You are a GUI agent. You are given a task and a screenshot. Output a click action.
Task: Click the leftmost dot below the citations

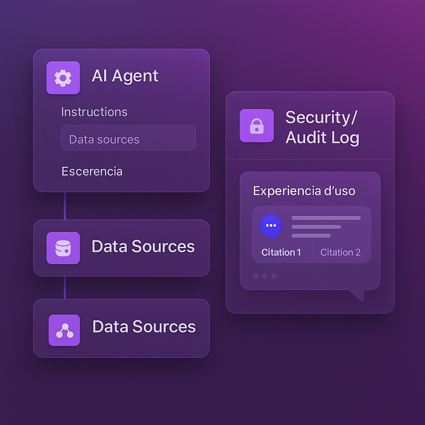coord(256,276)
